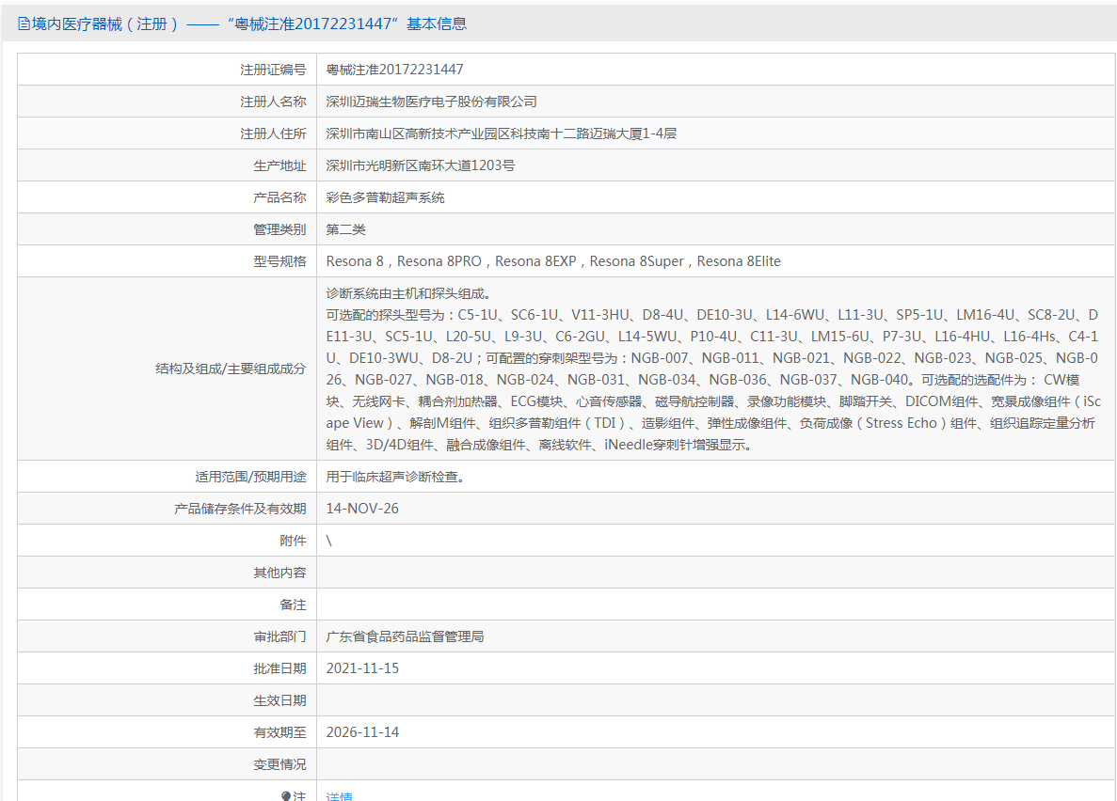This screenshot has width=1117, height=801.
Task: Click the 管理类别 label cell
Action: click(x=168, y=229)
